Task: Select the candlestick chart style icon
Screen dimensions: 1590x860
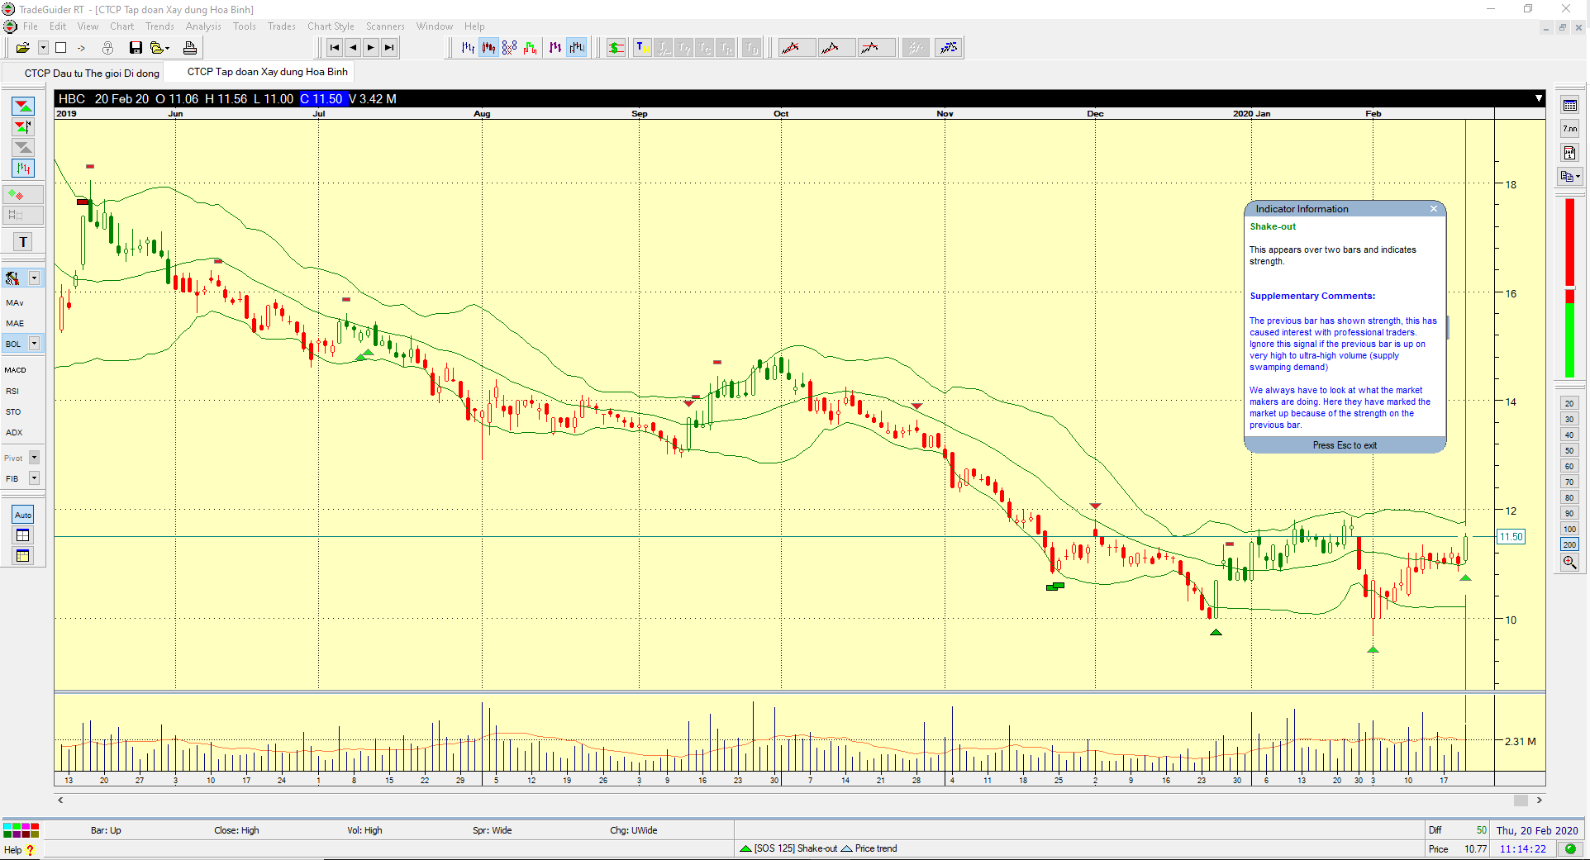Action: tap(489, 48)
